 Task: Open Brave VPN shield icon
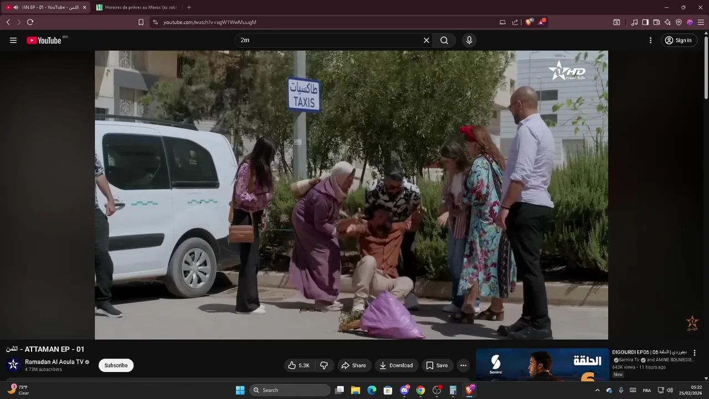[679, 22]
